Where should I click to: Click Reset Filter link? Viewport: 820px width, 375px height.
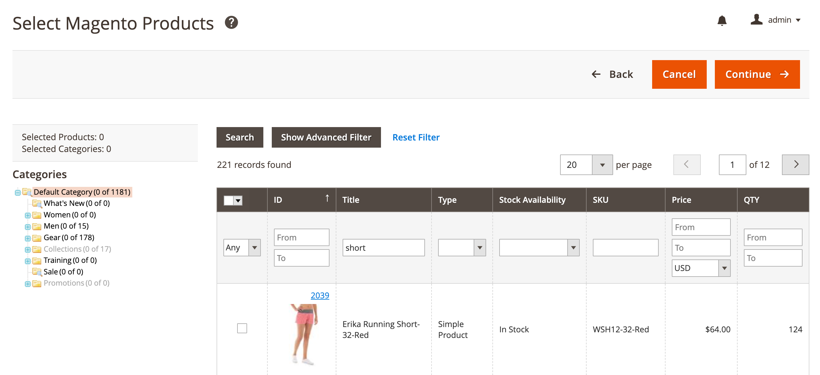(x=416, y=137)
